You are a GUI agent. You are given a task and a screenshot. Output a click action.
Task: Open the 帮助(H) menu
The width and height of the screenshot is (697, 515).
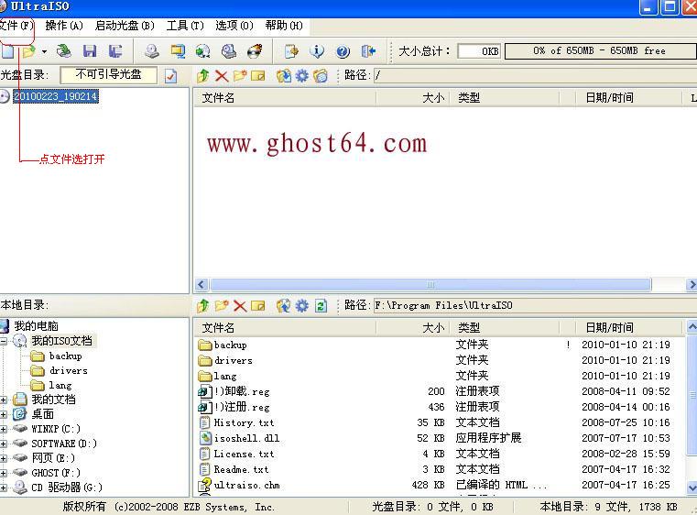(x=284, y=26)
